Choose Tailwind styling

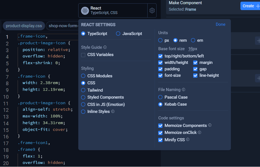(x=92, y=90)
